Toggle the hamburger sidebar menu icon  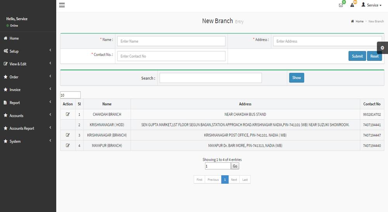[62, 5]
